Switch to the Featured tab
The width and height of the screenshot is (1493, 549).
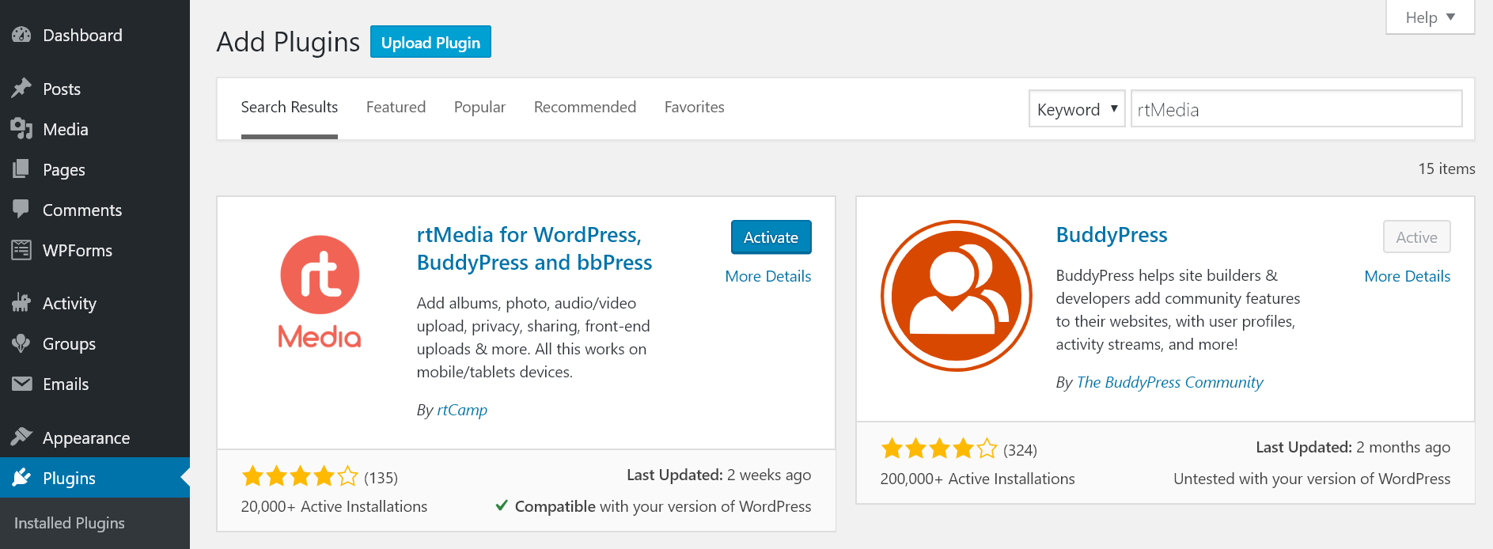(396, 107)
